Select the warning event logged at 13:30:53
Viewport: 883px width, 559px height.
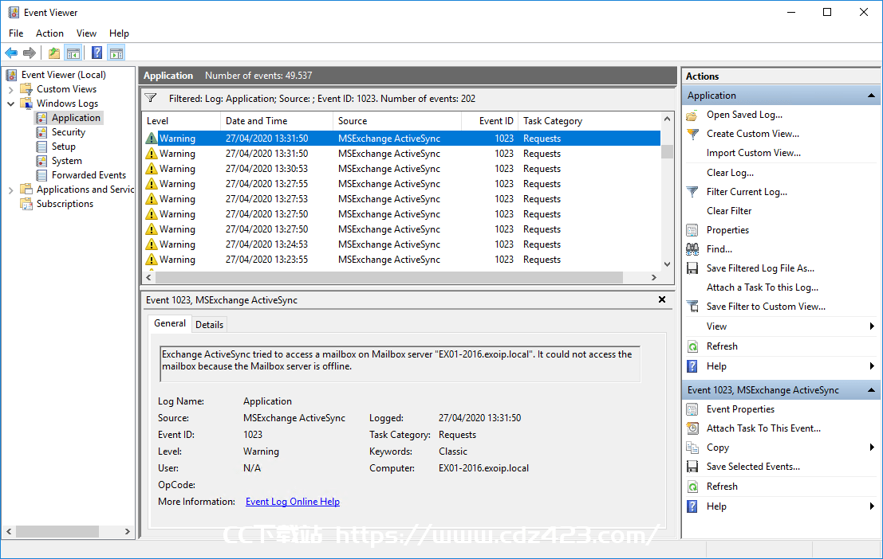click(402, 169)
